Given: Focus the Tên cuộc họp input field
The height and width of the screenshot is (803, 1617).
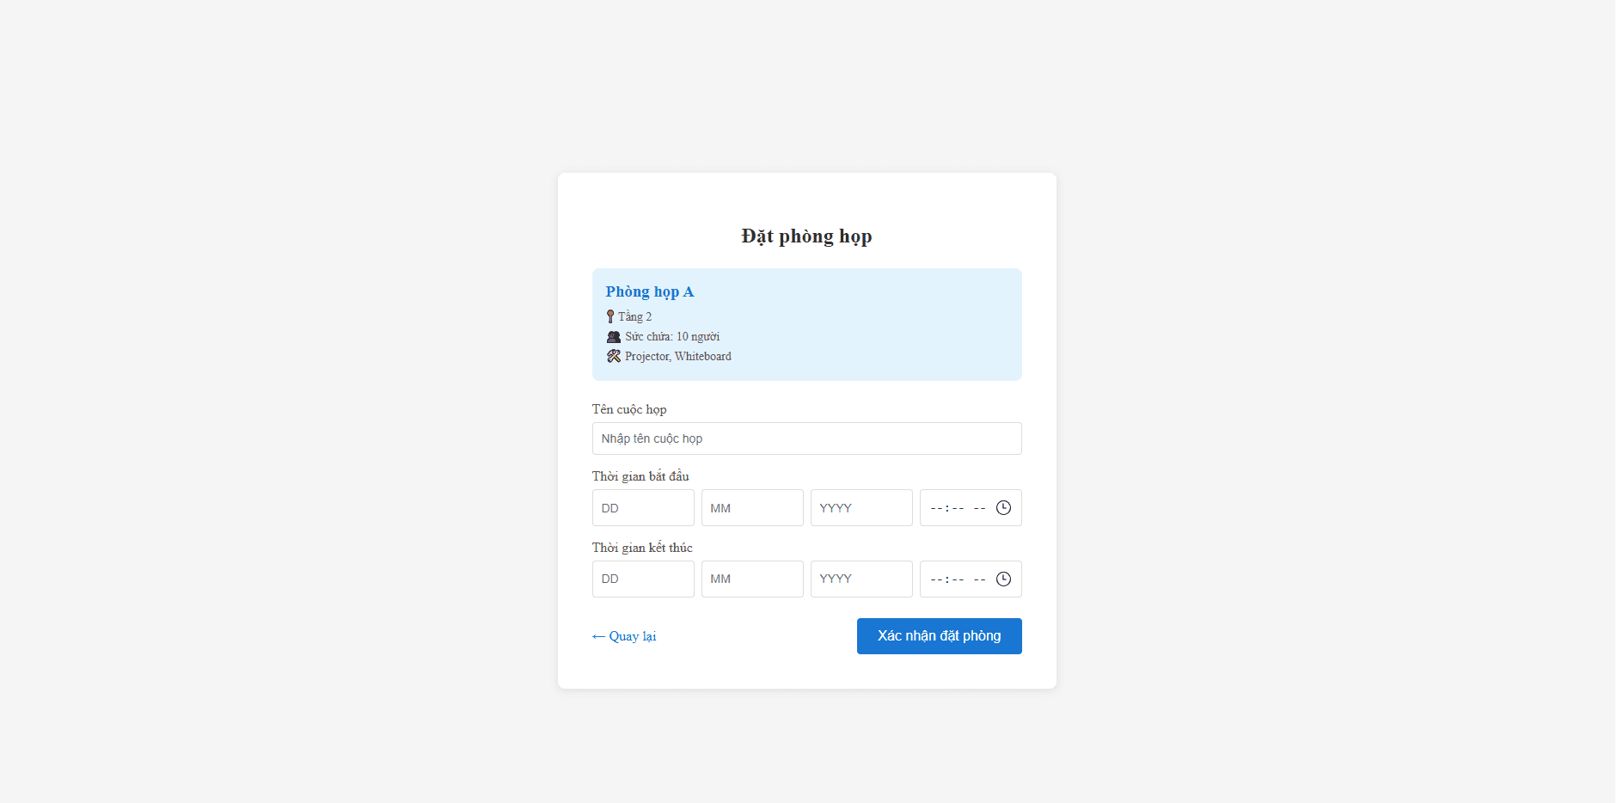Looking at the screenshot, I should [x=806, y=438].
